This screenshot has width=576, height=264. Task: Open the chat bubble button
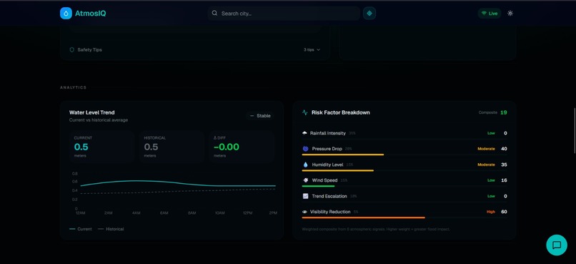coord(557,245)
